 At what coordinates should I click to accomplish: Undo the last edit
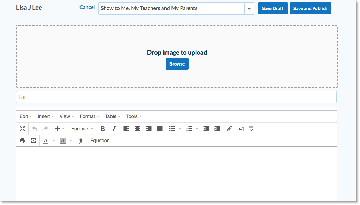(x=35, y=129)
